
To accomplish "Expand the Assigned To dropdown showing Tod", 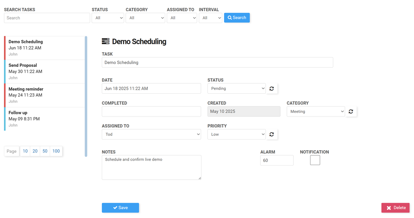I will coord(151,134).
